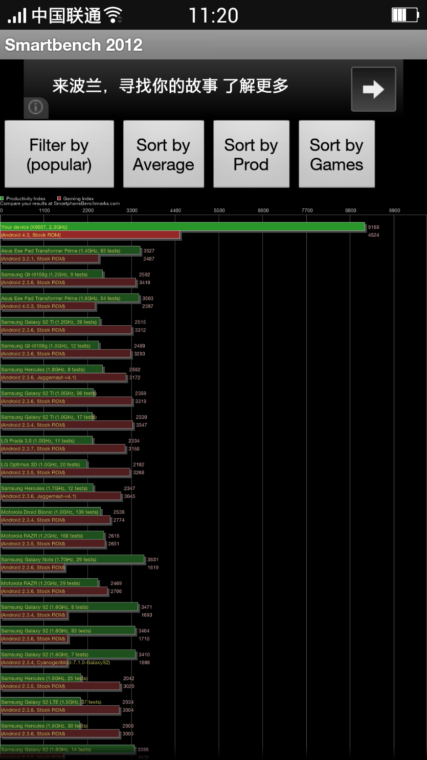Image resolution: width=427 pixels, height=760 pixels.
Task: Tap the 8800 axis label
Action: point(351,210)
